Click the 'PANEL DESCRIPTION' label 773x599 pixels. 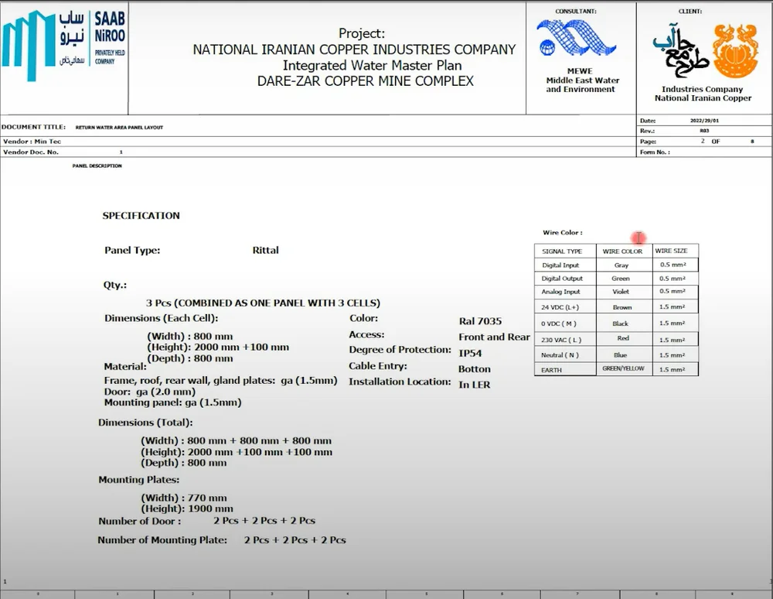pyautogui.click(x=97, y=166)
